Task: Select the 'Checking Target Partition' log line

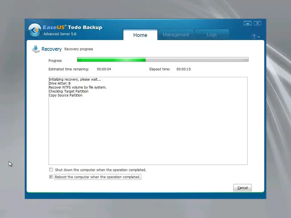Action: pyautogui.click(x=68, y=91)
